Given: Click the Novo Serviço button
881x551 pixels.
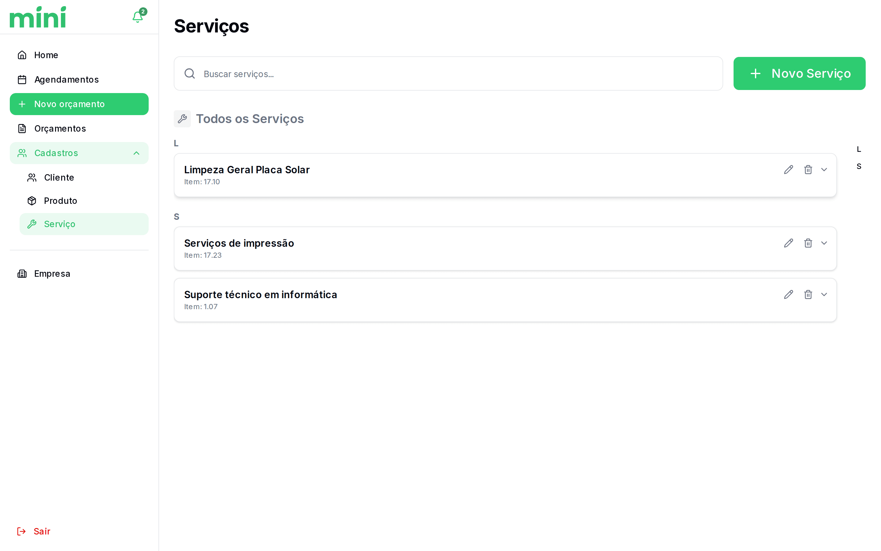Looking at the screenshot, I should pyautogui.click(x=799, y=73).
